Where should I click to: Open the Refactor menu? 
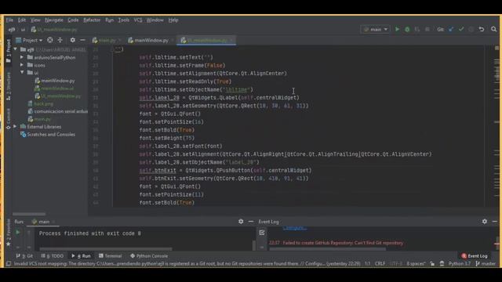(x=92, y=20)
